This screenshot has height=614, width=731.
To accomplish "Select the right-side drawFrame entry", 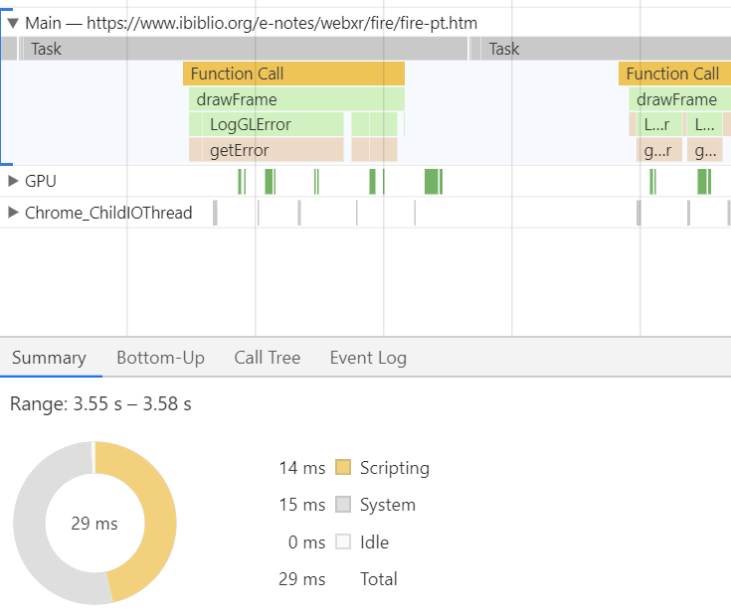I will (x=678, y=99).
